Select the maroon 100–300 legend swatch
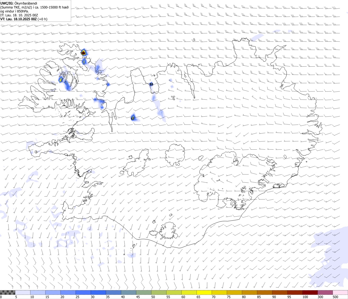 (310, 292)
